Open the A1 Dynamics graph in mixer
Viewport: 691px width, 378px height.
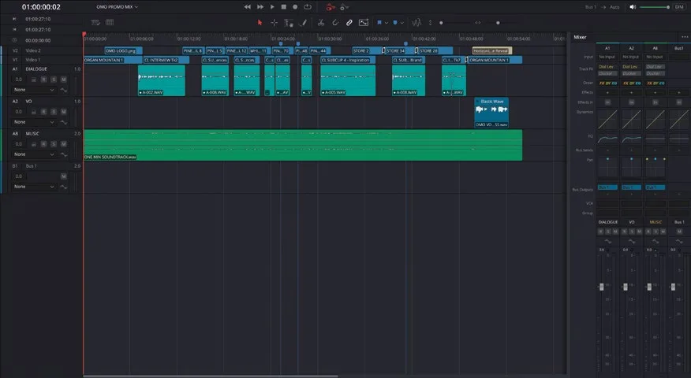607,119
